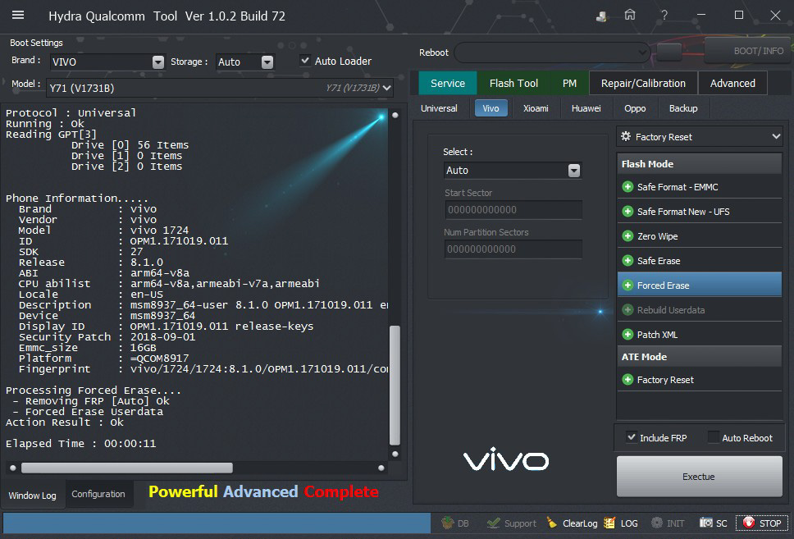Enable the Auto Reboot checkbox

tap(713, 436)
